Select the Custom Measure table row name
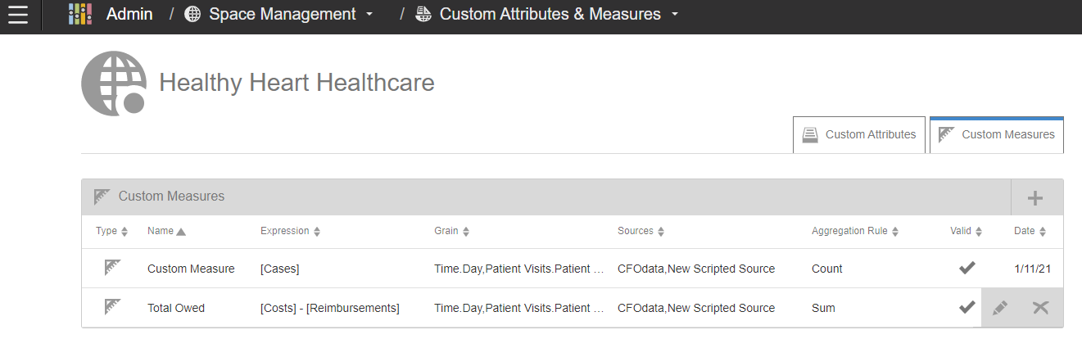 pos(191,269)
